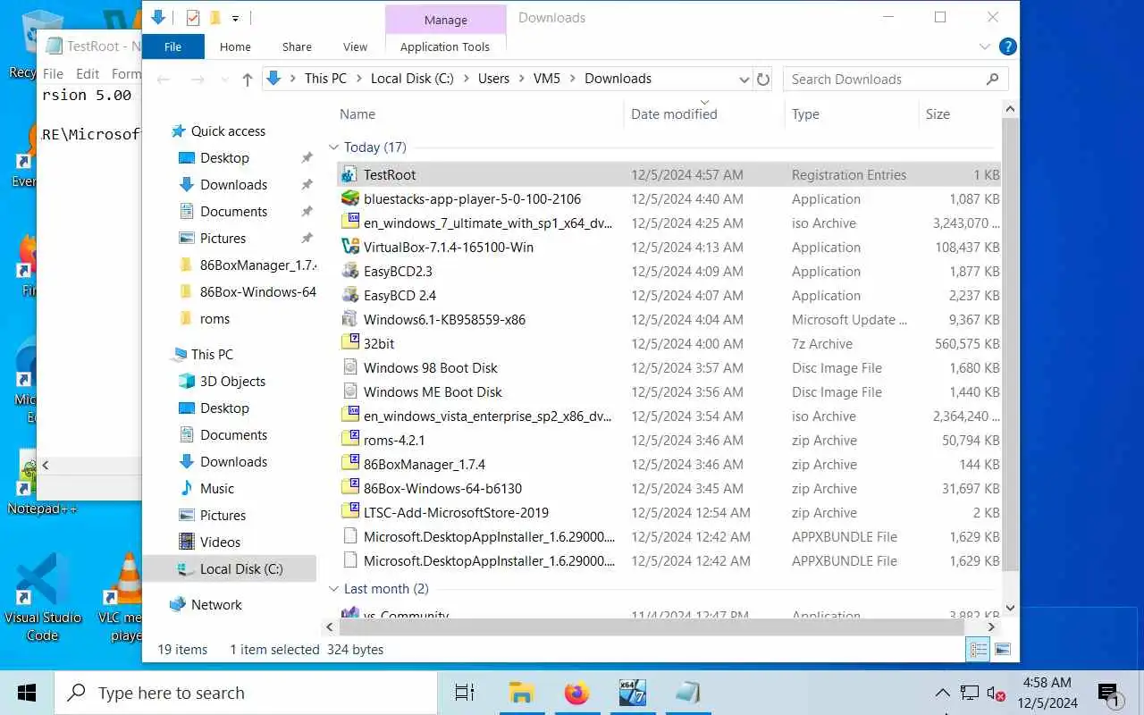Screen dimensions: 1144x715
Task: Click the bluestacks-app-player file icon
Action: point(349,199)
